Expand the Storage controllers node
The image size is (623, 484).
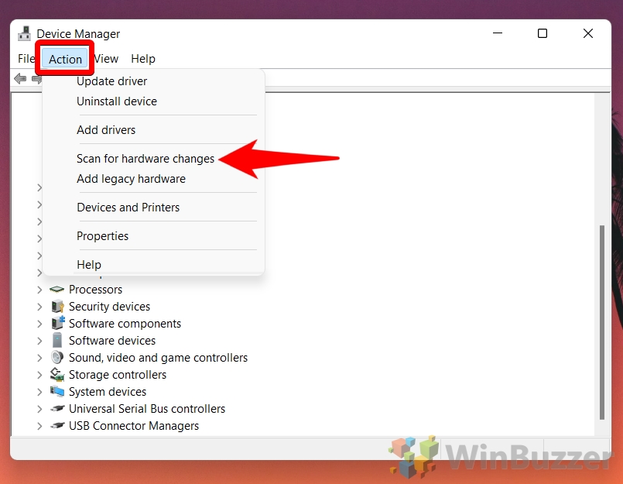pyautogui.click(x=39, y=375)
